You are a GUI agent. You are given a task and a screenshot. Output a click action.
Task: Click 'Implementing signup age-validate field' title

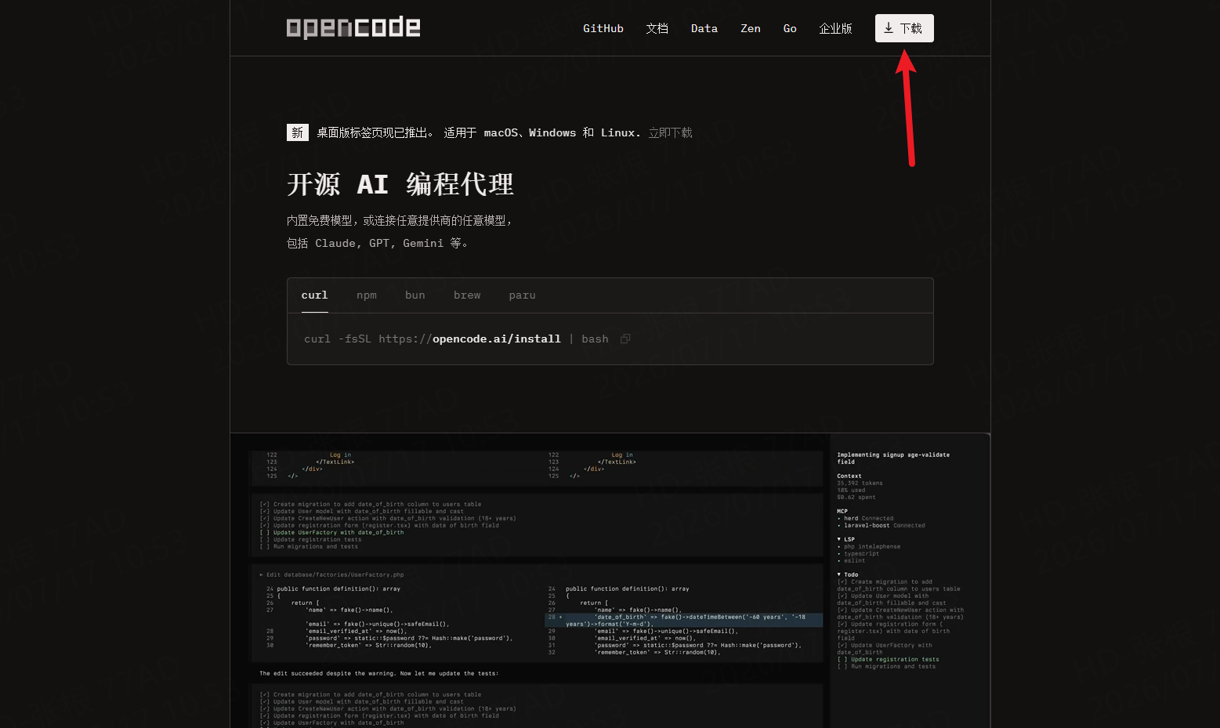[893, 458]
